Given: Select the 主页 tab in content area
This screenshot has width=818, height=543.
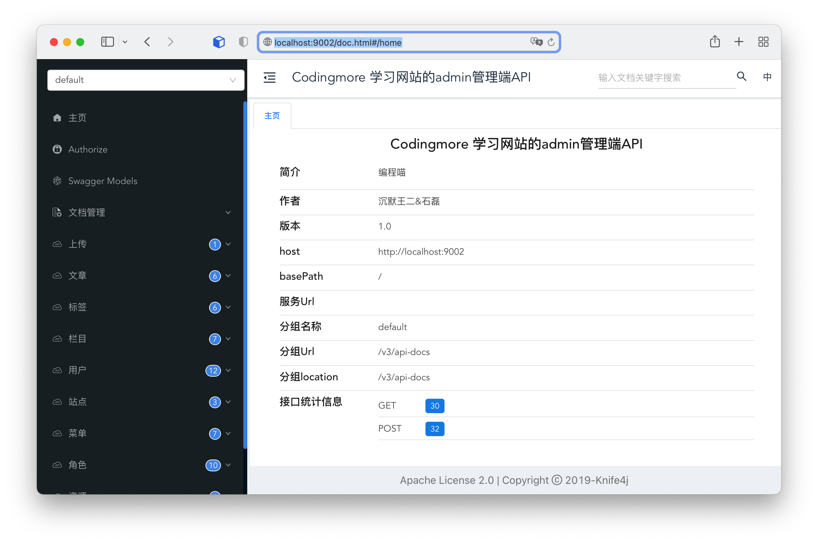Looking at the screenshot, I should (272, 116).
